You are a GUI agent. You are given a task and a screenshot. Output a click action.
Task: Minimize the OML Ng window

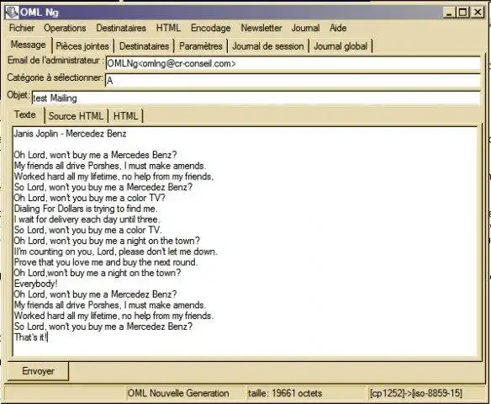tap(449, 13)
